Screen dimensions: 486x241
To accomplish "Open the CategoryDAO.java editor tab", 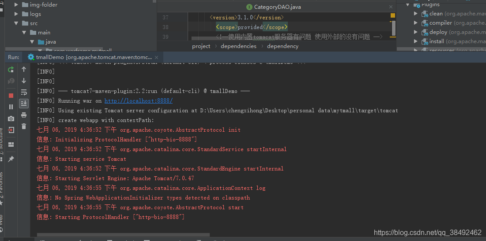I will tap(274, 7).
